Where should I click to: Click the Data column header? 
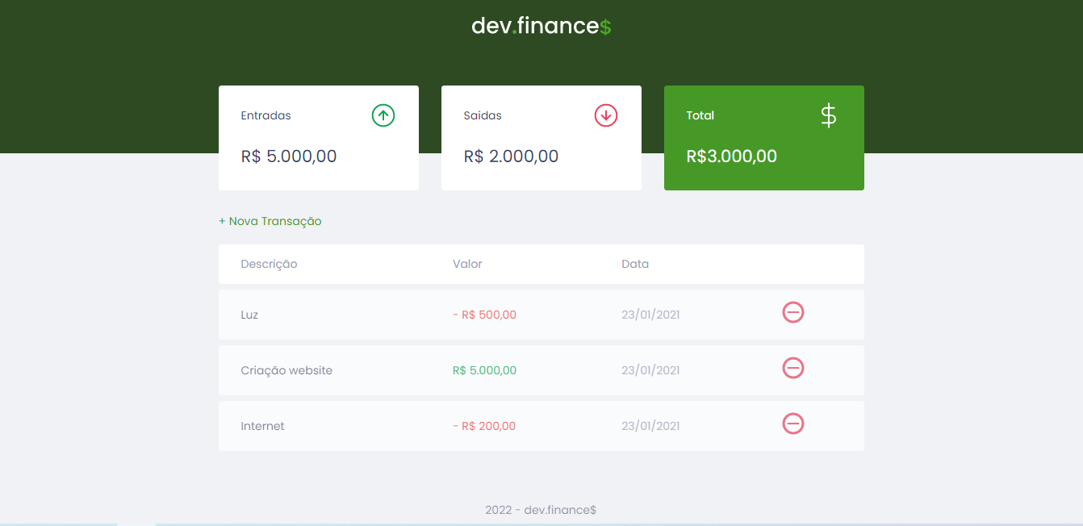[635, 264]
